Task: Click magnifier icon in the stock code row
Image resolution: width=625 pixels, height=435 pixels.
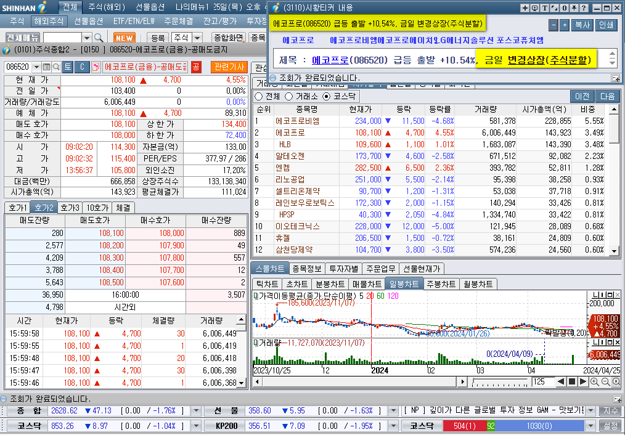Action: 56,67
